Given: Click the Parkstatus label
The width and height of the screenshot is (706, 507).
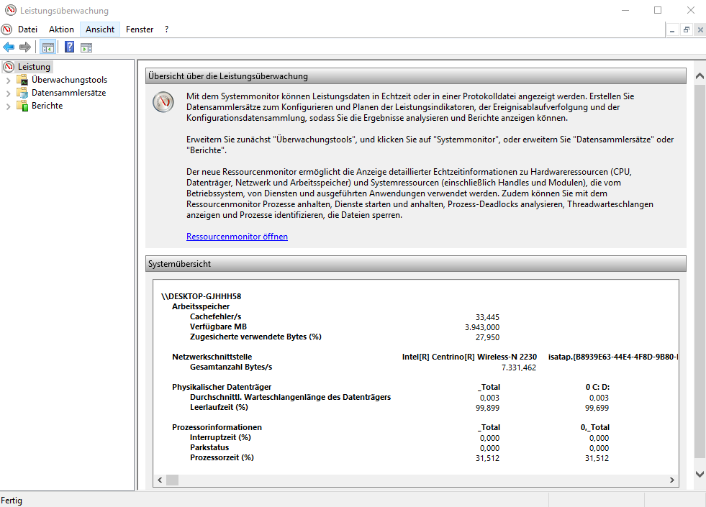Looking at the screenshot, I should coord(209,447).
